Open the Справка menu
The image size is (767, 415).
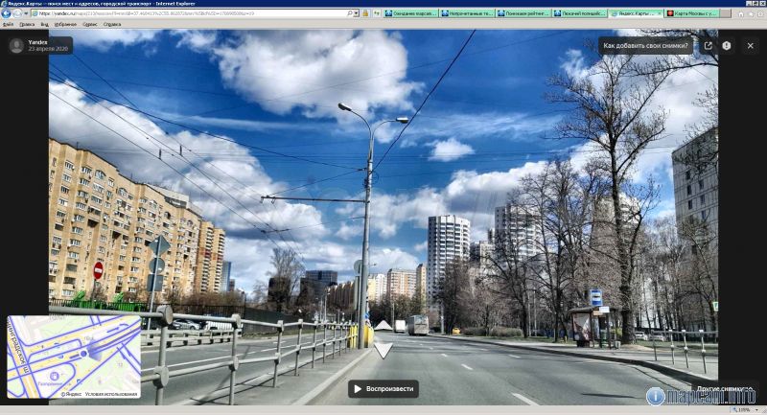coord(112,24)
